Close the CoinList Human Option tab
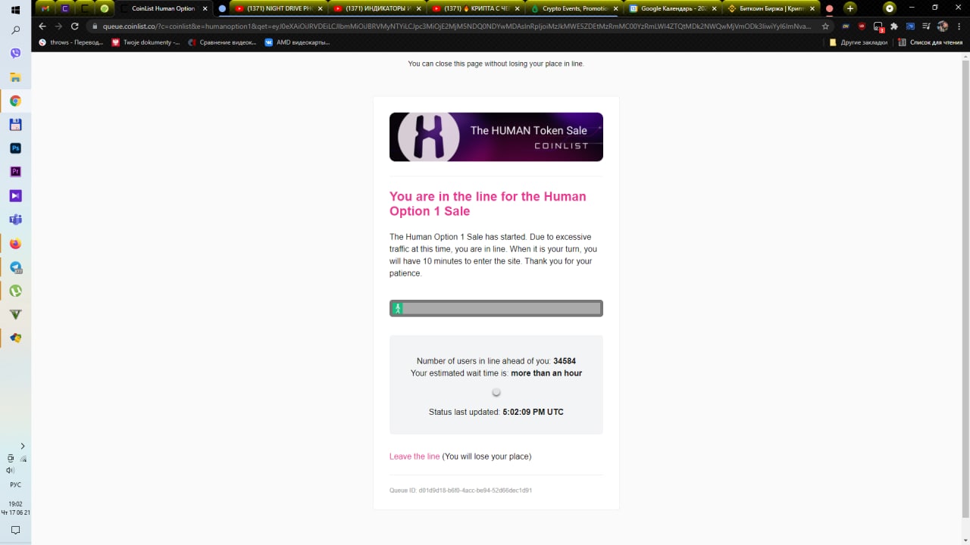 pyautogui.click(x=205, y=8)
